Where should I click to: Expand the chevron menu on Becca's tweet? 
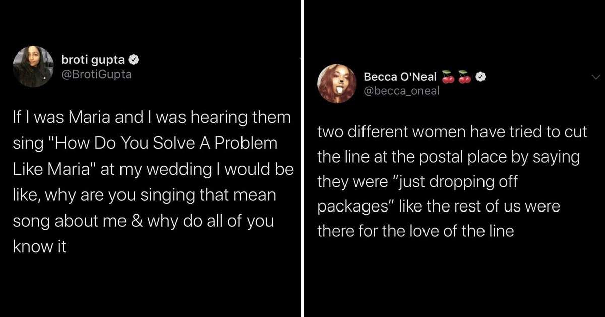coord(595,77)
